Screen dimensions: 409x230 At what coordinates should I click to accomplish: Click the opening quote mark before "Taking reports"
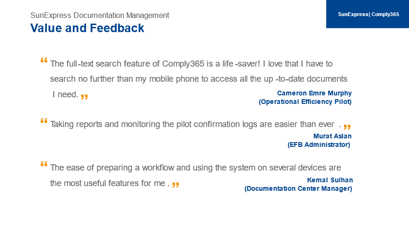(x=44, y=120)
